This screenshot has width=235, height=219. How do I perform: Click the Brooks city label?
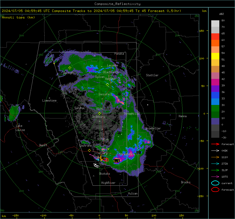coord(186,182)
